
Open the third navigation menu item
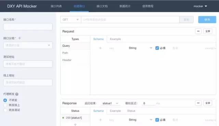pos(102,6)
